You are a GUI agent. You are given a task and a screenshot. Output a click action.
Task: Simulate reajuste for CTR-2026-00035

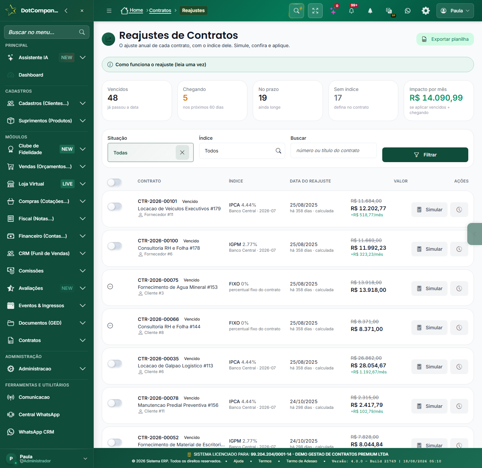point(429,367)
